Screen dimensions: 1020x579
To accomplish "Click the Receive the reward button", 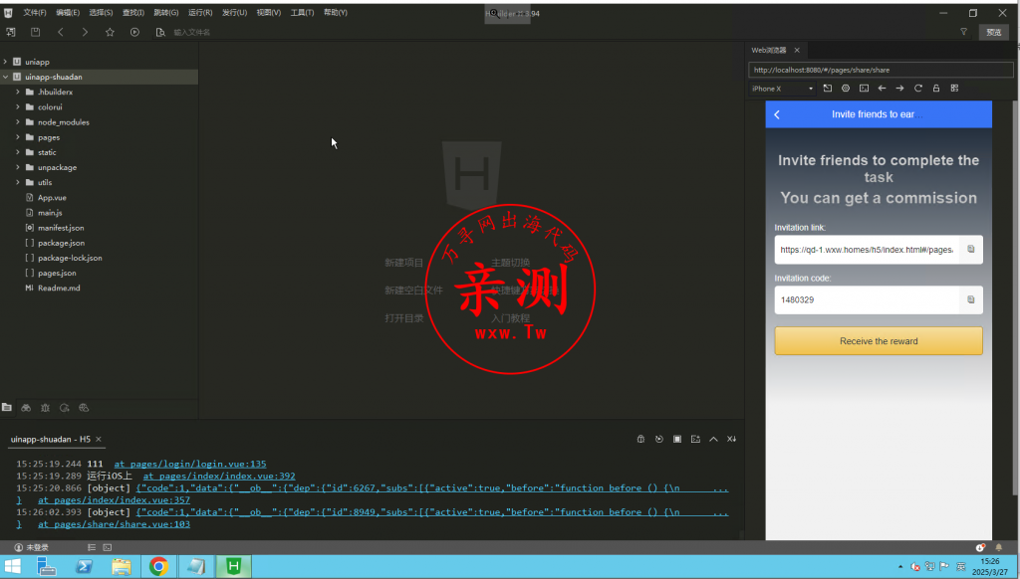I will click(878, 341).
